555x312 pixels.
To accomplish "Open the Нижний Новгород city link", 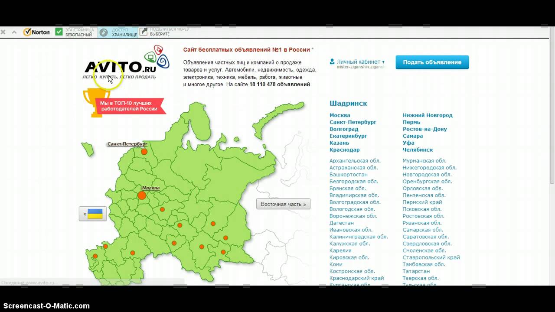I will pyautogui.click(x=428, y=115).
